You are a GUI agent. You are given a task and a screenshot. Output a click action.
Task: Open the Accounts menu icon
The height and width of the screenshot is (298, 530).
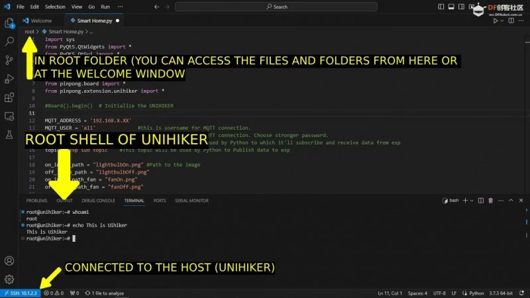[x=9, y=261]
